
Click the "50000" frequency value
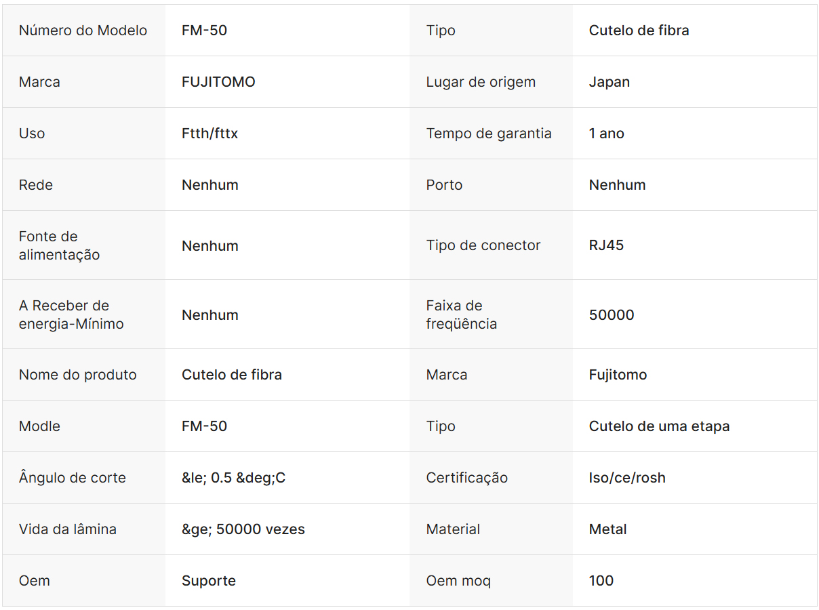[612, 314]
